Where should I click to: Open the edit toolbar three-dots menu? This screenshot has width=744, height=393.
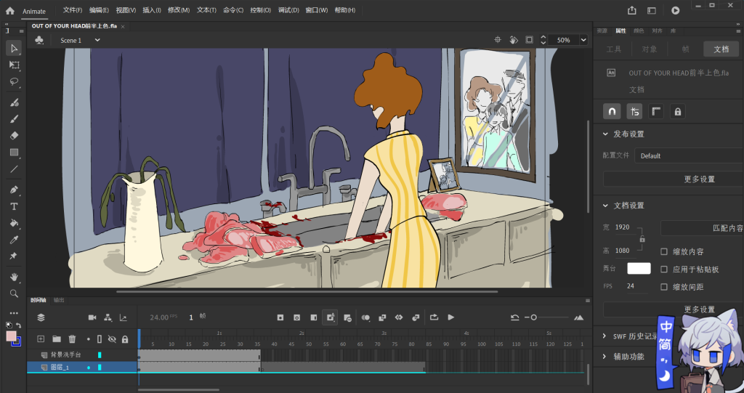tap(14, 313)
